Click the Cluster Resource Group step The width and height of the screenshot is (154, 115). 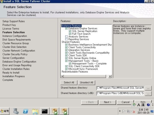click(x=16, y=43)
